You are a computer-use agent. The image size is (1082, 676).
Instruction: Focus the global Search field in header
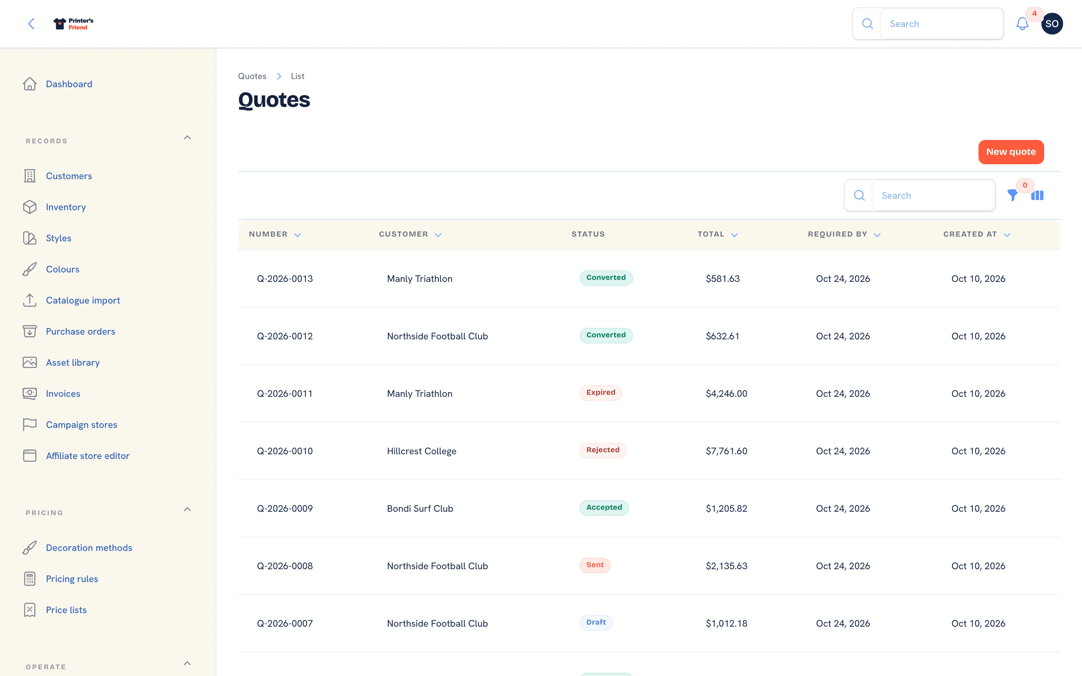coord(941,24)
